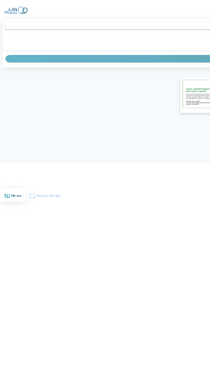The image size is (210, 374).
Task: Open the Walaa Blogs tab
Action: [45, 196]
